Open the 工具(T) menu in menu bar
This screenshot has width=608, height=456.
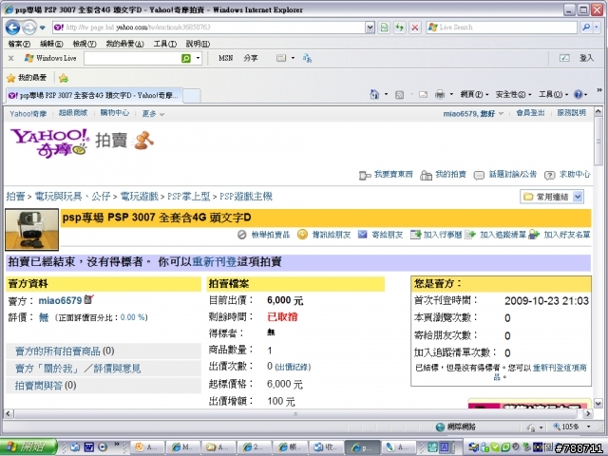tap(164, 44)
